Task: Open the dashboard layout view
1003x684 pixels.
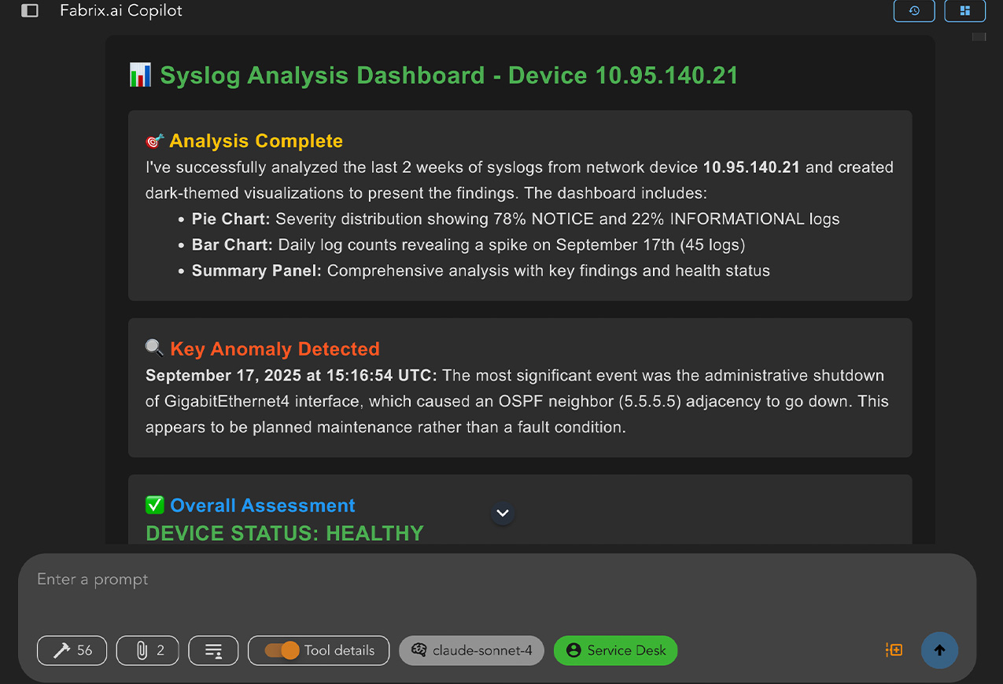Action: [964, 11]
